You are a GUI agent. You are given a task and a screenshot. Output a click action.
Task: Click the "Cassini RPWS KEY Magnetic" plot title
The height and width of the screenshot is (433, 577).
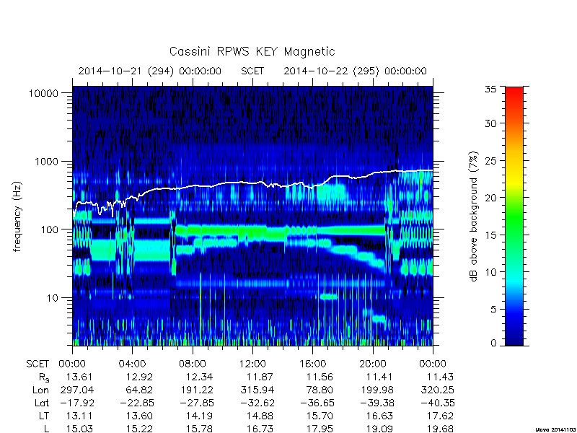[252, 51]
